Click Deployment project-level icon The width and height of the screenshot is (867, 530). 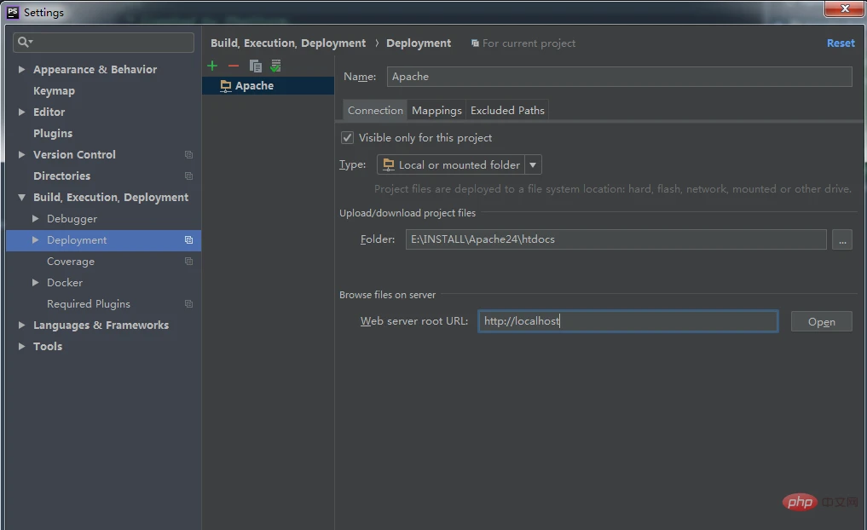point(188,239)
